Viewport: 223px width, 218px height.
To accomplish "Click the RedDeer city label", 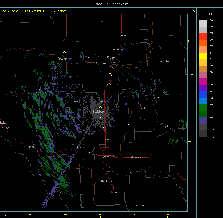I will tap(114, 66).
